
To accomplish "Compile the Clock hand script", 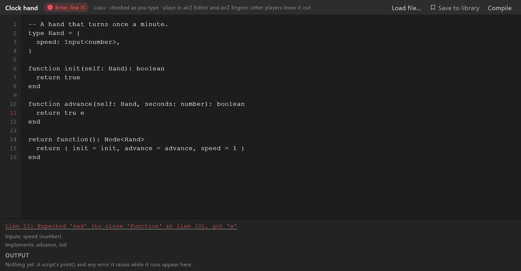I will pyautogui.click(x=499, y=8).
